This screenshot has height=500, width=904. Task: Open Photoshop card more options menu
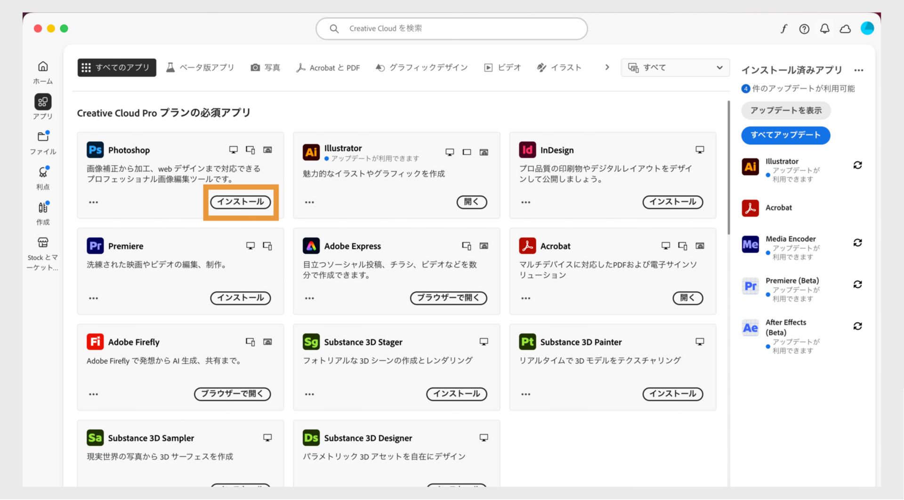coord(94,202)
